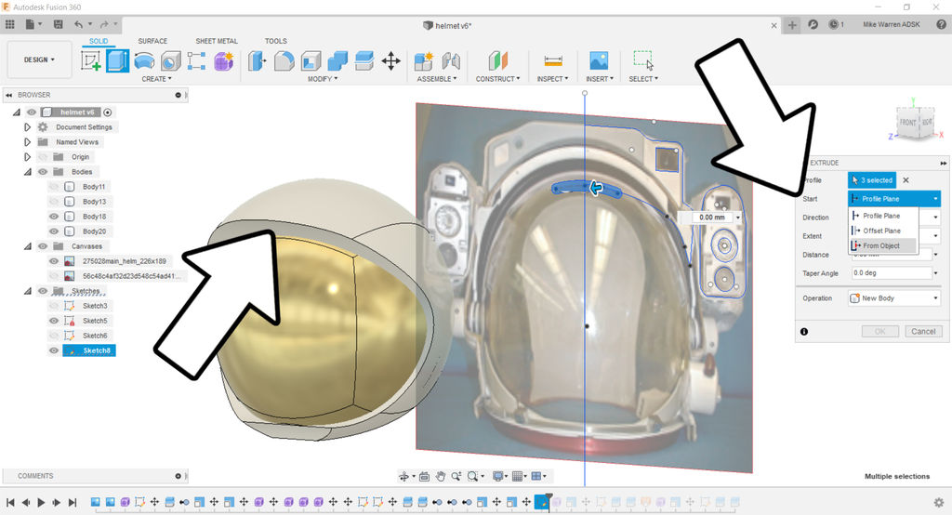Cancel the Extrude dialog
The width and height of the screenshot is (952, 515).
(x=923, y=332)
